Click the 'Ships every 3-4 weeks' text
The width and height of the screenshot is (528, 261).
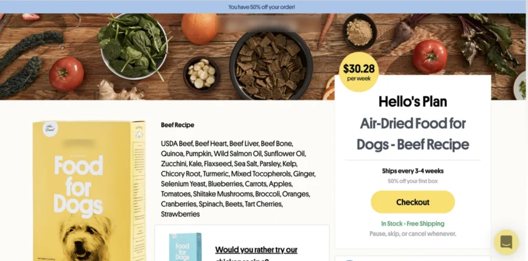(x=413, y=171)
